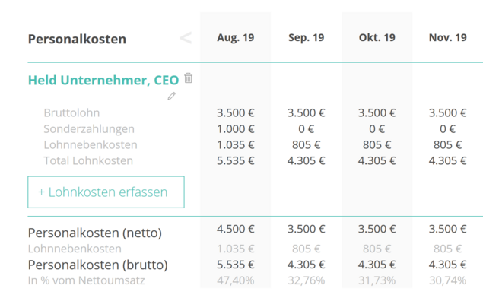Edit Held Unternehmer with pencil icon
Screen dimensions: 483x301
(x=172, y=96)
